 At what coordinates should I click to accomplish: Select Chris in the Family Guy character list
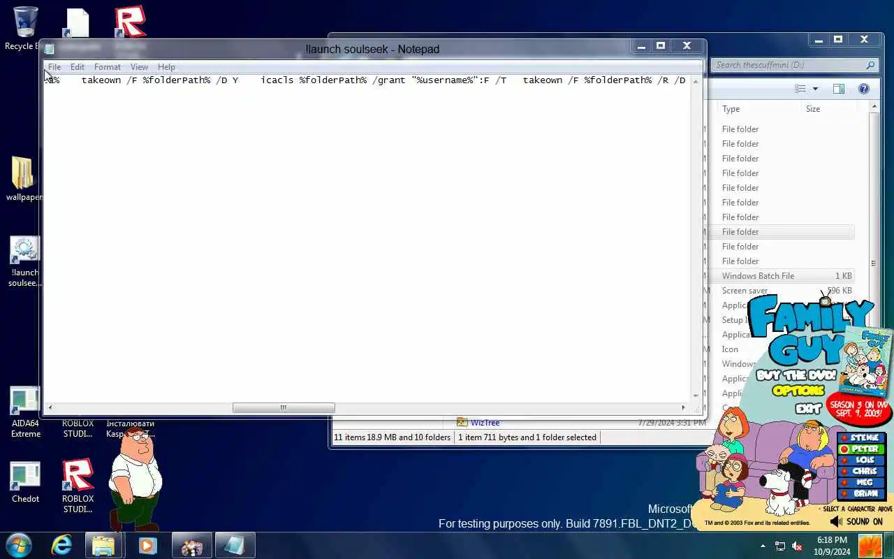pyautogui.click(x=862, y=472)
